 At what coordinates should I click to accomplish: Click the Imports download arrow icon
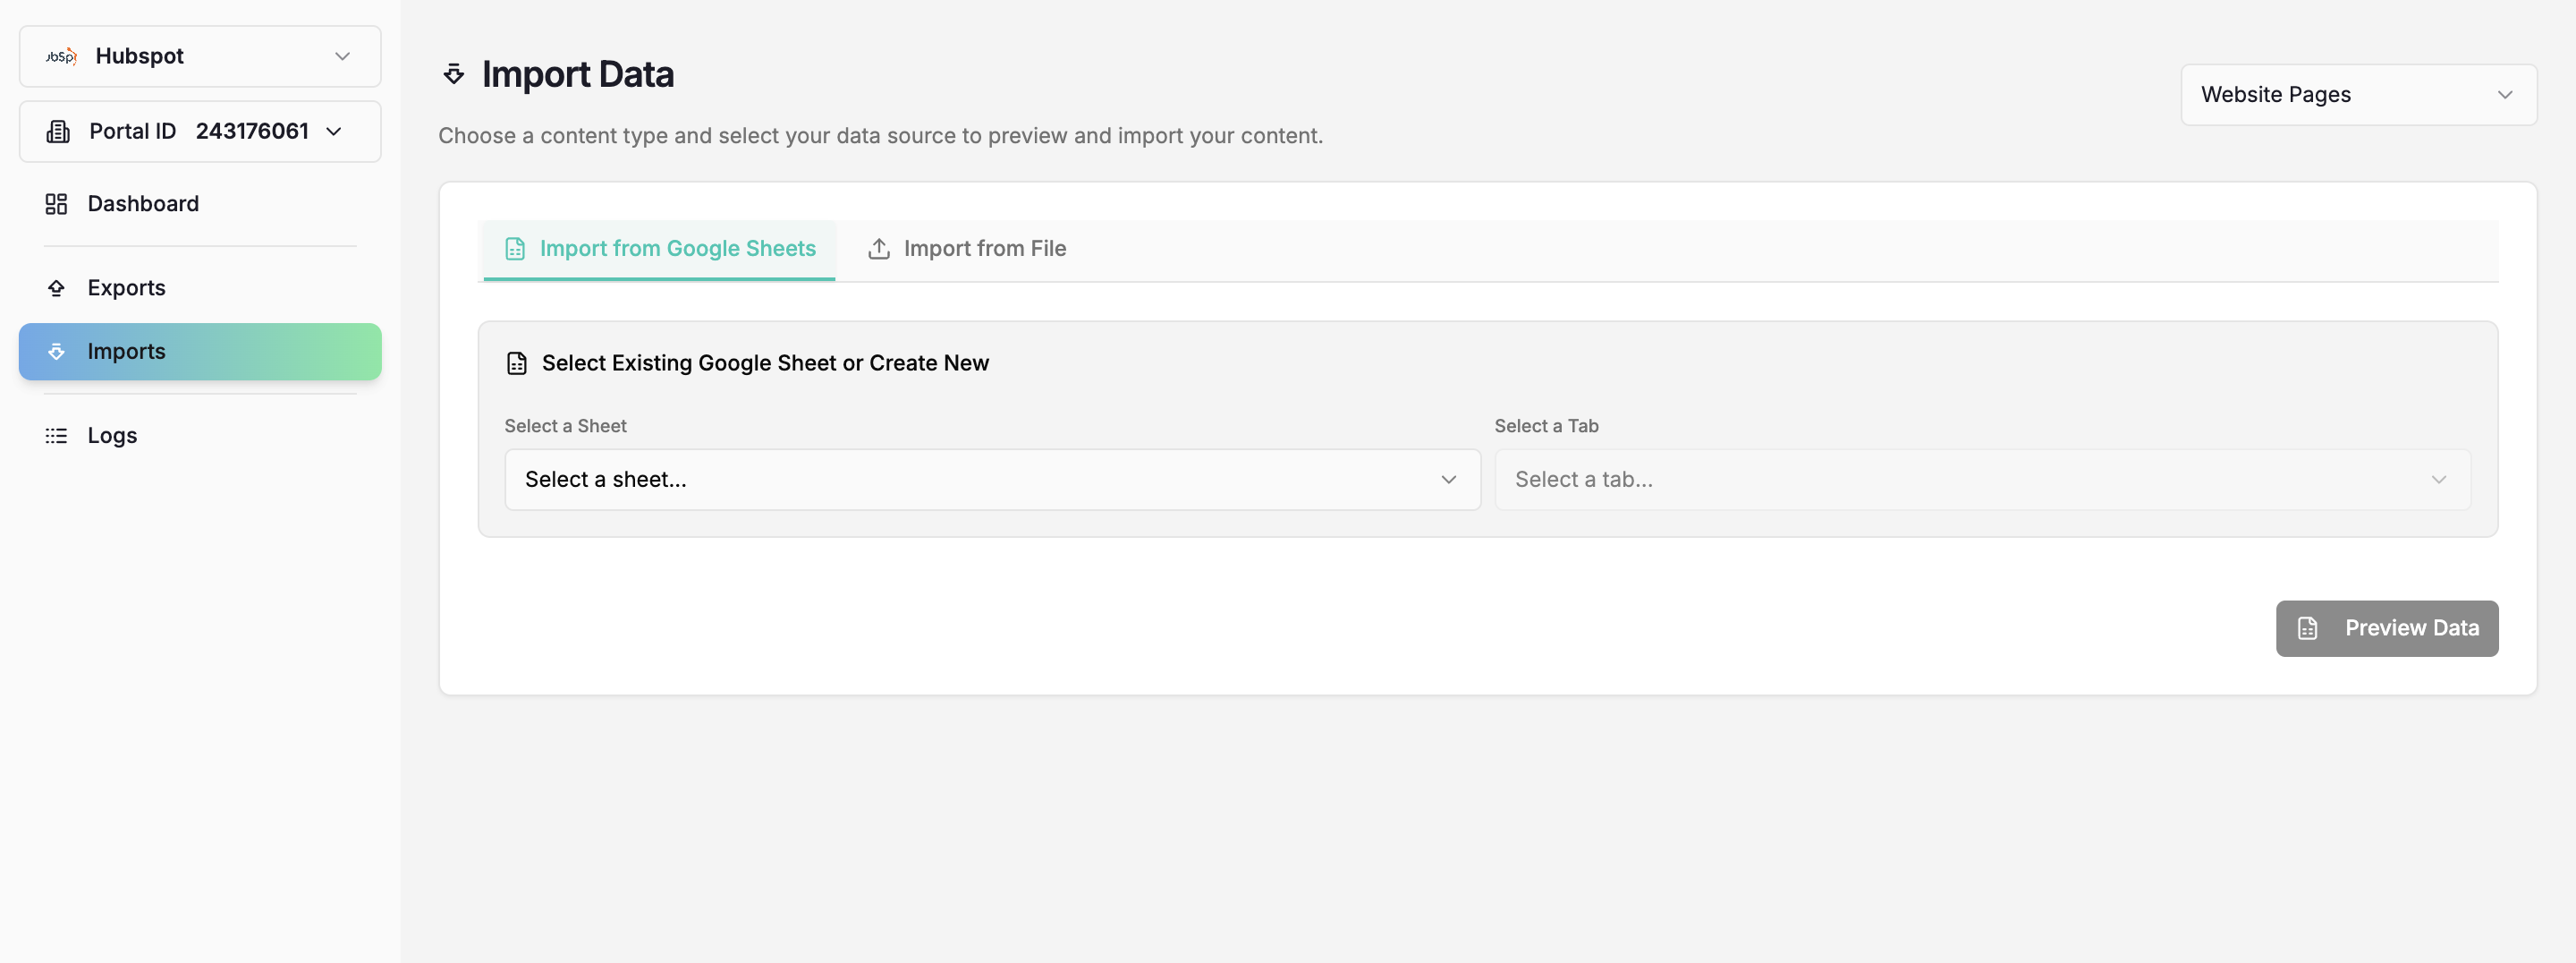(x=56, y=352)
